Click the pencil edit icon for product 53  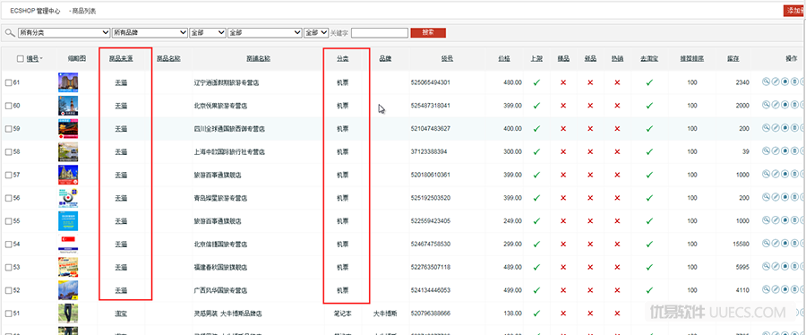pos(776,266)
